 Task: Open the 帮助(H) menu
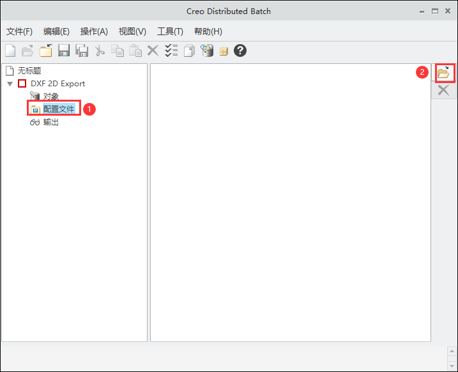click(208, 31)
